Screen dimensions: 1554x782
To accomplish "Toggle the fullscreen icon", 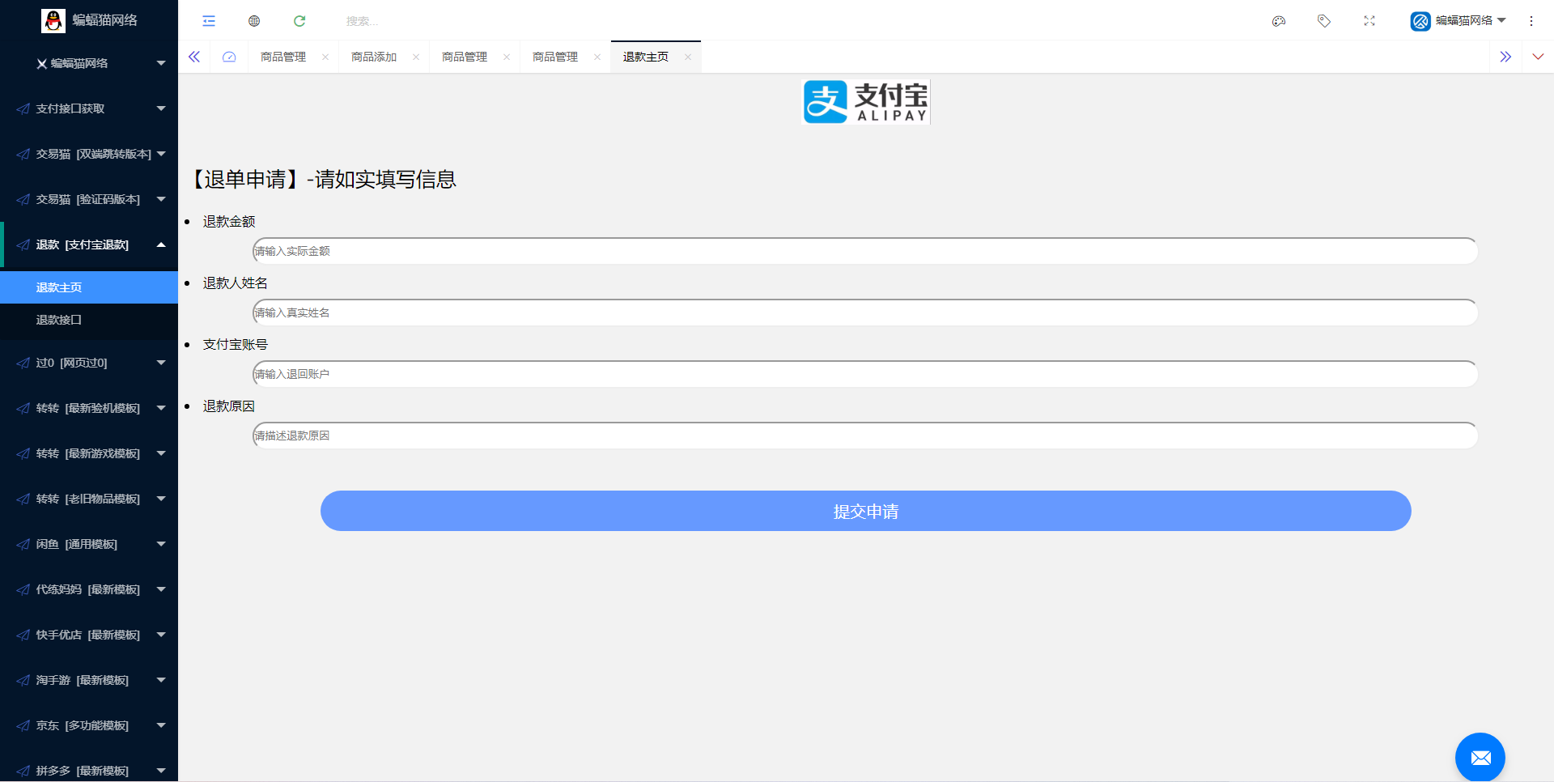I will tap(1369, 21).
